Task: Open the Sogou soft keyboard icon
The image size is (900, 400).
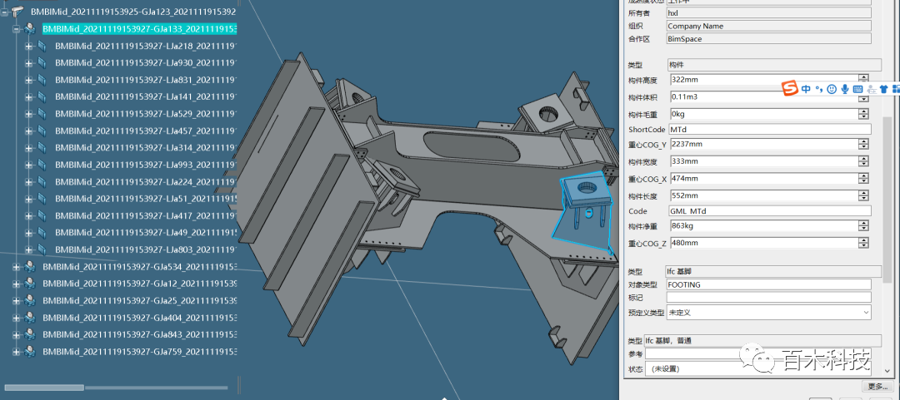Action: click(x=857, y=89)
